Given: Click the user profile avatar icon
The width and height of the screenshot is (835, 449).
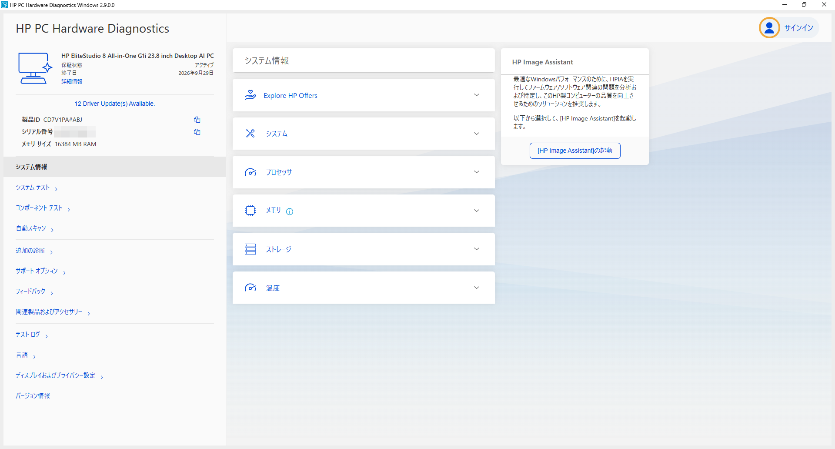Looking at the screenshot, I should tap(769, 28).
